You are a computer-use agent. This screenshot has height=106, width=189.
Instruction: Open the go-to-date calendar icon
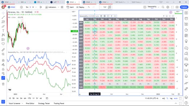[47, 98]
